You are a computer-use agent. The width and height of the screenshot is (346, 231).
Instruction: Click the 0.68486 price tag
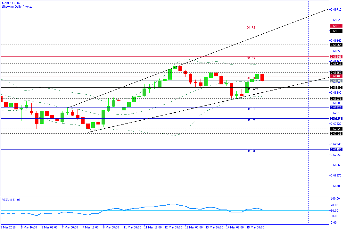pyautogui.click(x=336, y=76)
